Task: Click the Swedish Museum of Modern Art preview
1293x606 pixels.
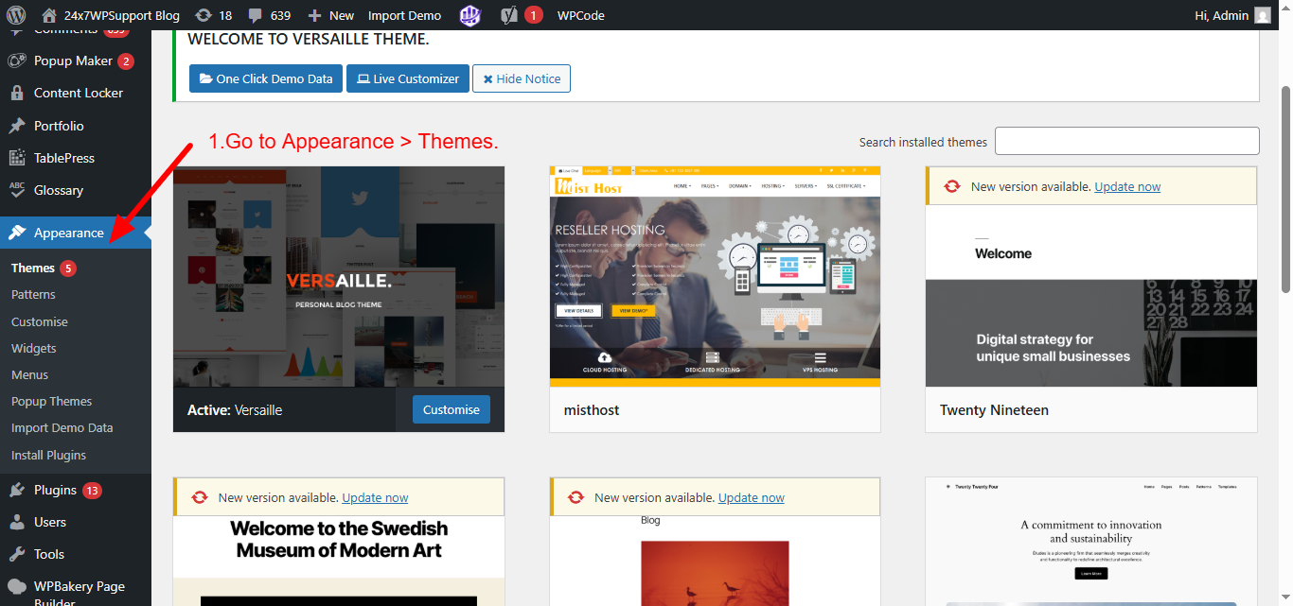Action: coord(339,561)
